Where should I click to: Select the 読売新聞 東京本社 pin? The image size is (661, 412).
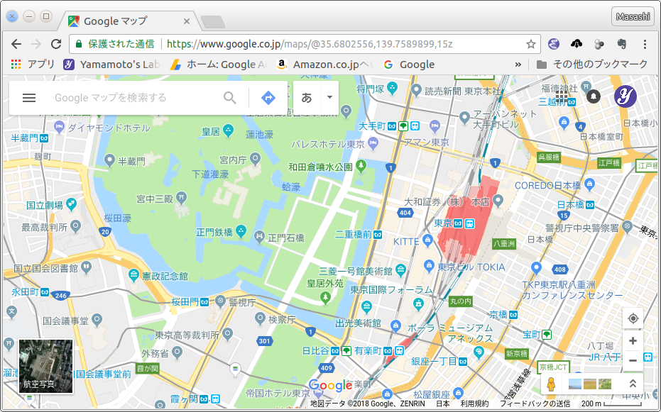point(417,89)
